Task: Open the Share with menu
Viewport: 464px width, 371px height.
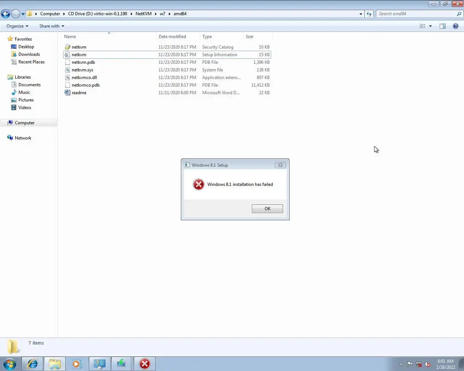Action: [x=52, y=26]
